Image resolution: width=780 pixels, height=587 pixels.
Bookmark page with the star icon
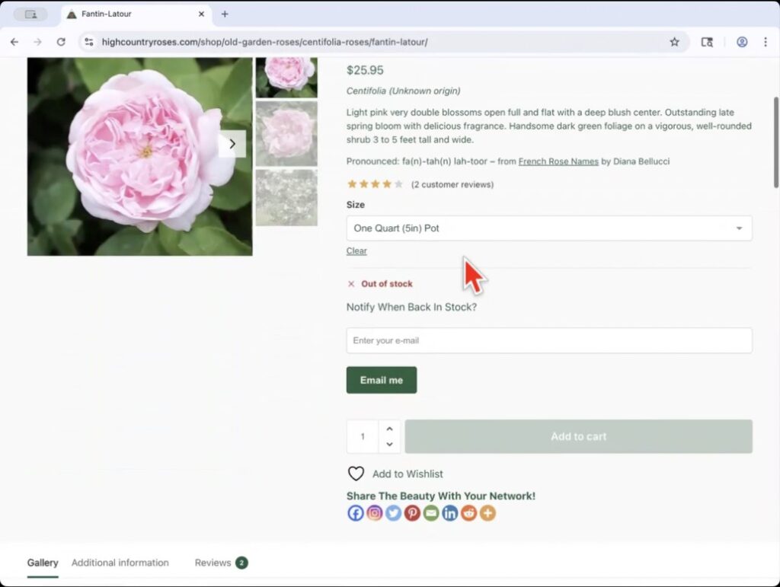pos(674,42)
